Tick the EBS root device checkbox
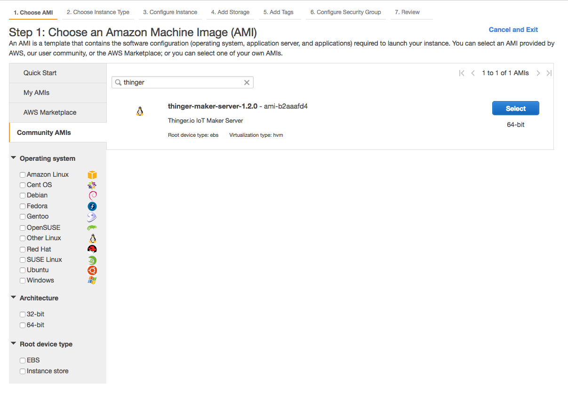The width and height of the screenshot is (568, 393). (x=23, y=361)
